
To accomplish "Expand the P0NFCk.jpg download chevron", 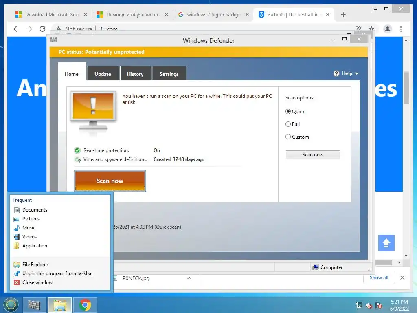I will click(x=189, y=278).
